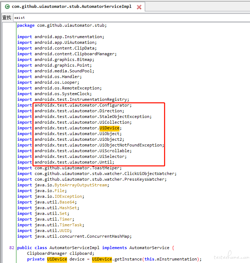Close the AutomatorServiceImpl tab
The image size is (250, 263).
[x=139, y=7]
